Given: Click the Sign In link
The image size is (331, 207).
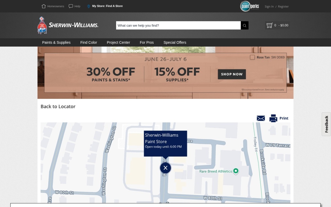Looking at the screenshot, I should click(x=269, y=6).
